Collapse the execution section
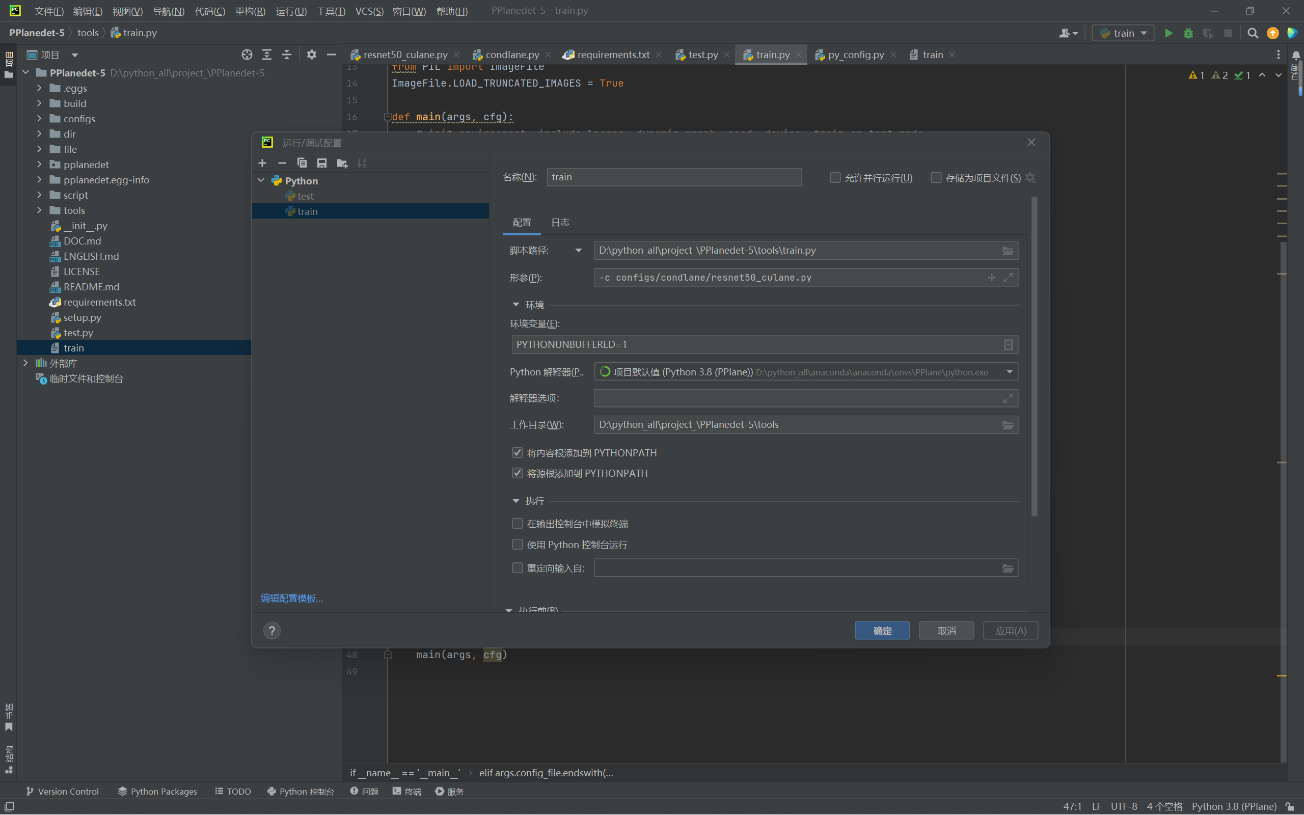This screenshot has height=815, width=1304. click(515, 501)
